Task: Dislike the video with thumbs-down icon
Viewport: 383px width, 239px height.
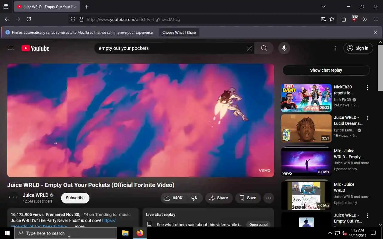Action: (x=194, y=198)
